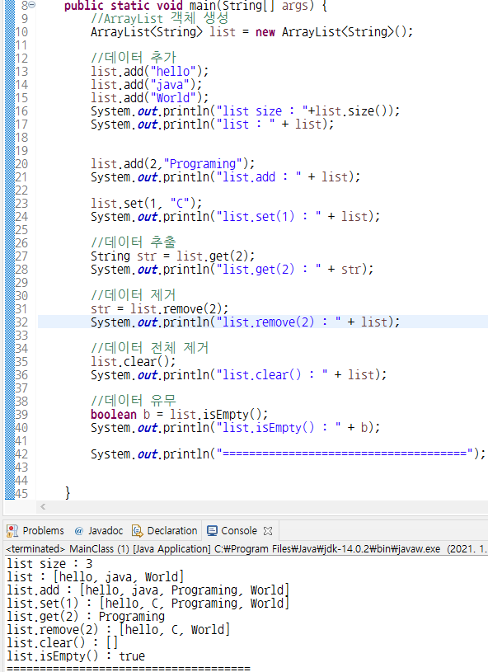Click the println "list size : " statement

click(x=245, y=111)
